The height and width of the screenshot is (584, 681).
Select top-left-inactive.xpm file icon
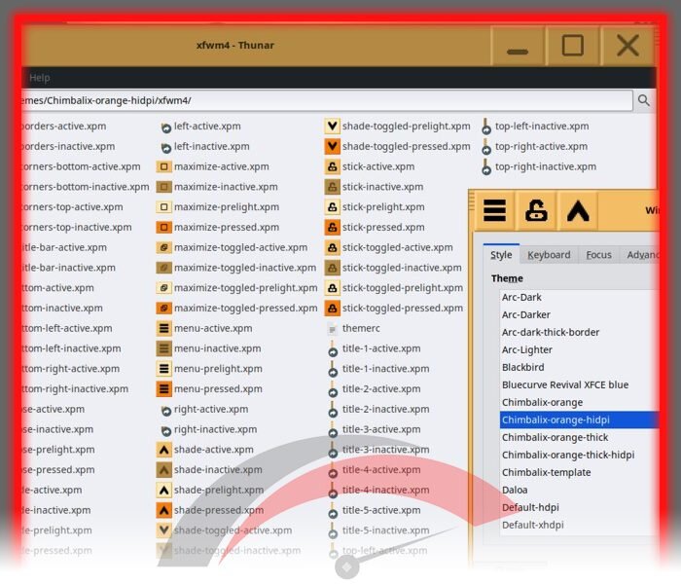(486, 127)
